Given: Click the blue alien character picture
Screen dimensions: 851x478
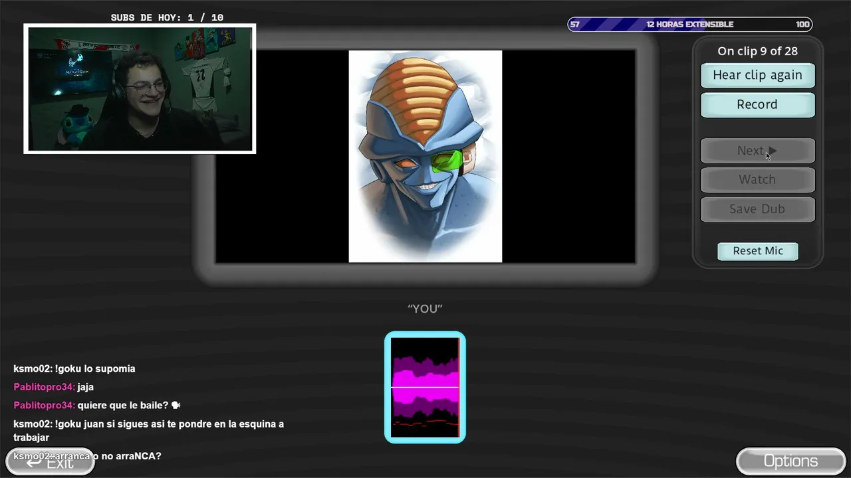Looking at the screenshot, I should [425, 156].
